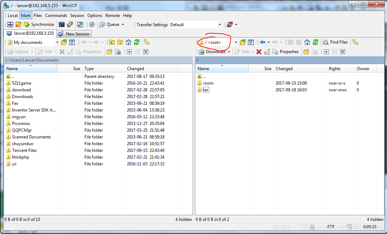Select the tar folder in remote panel
This screenshot has height=234, width=387.
pyautogui.click(x=206, y=90)
